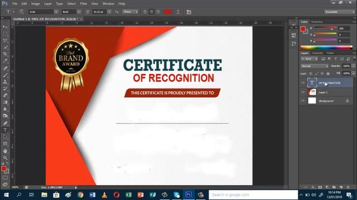
Task: Select the Gradient tool
Action: pos(5,102)
